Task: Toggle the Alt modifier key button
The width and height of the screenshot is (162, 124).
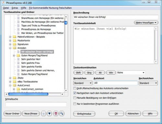Action: tap(100, 72)
